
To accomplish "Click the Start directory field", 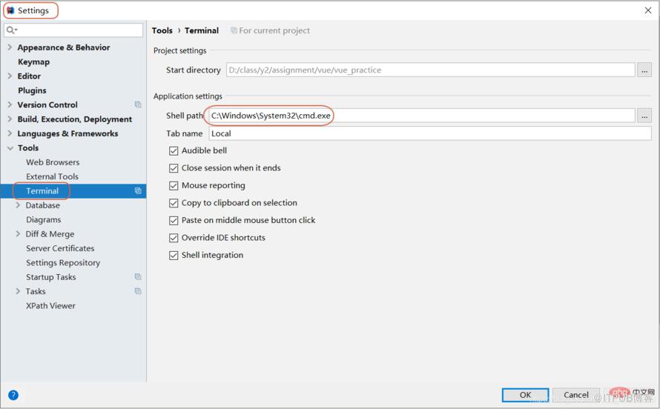I will tap(431, 70).
